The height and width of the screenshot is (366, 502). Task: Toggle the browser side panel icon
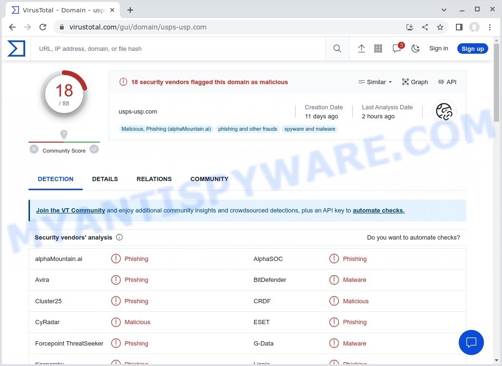[x=459, y=27]
